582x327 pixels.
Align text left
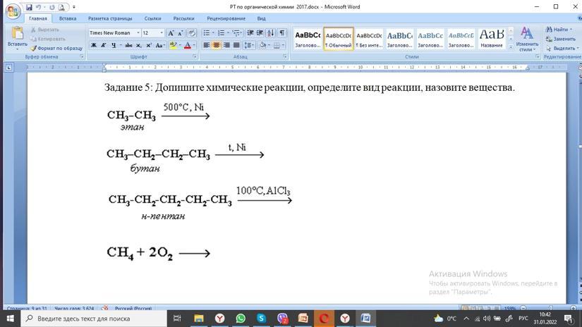(x=207, y=45)
